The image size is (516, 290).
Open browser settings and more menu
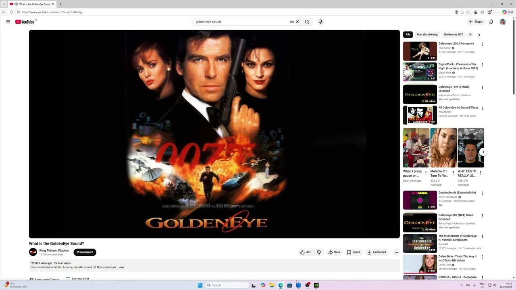pyautogui.click(x=497, y=12)
